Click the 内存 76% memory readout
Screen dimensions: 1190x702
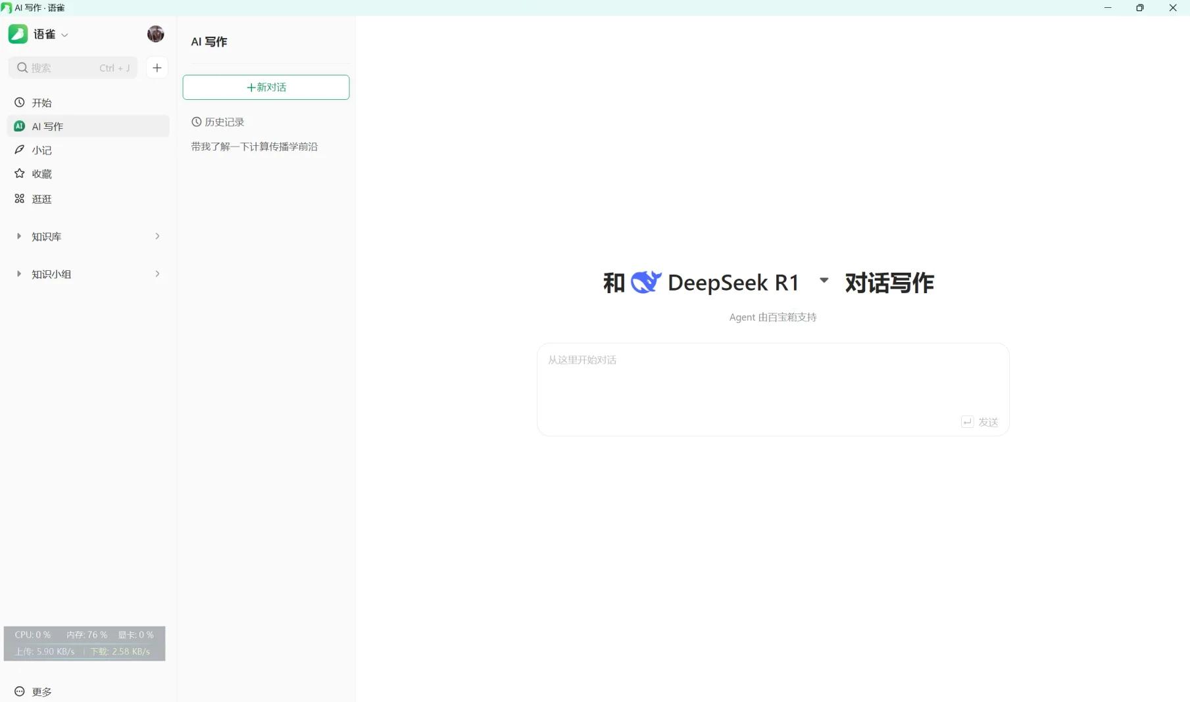(x=87, y=635)
